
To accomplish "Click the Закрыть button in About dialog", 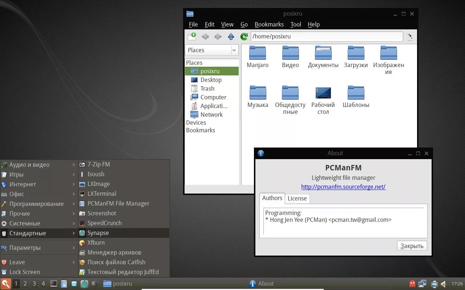I will 412,246.
